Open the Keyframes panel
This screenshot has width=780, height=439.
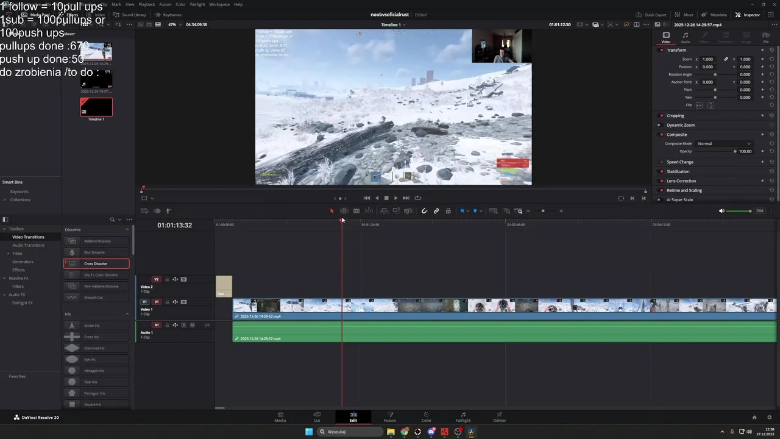168,15
